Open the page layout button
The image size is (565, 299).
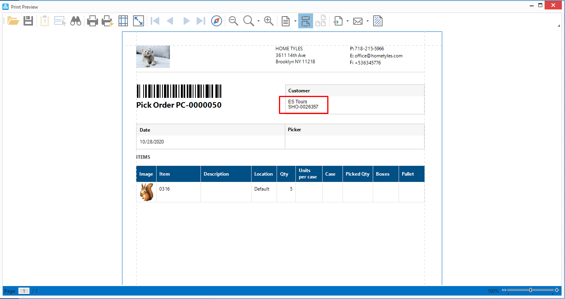pyautogui.click(x=286, y=21)
